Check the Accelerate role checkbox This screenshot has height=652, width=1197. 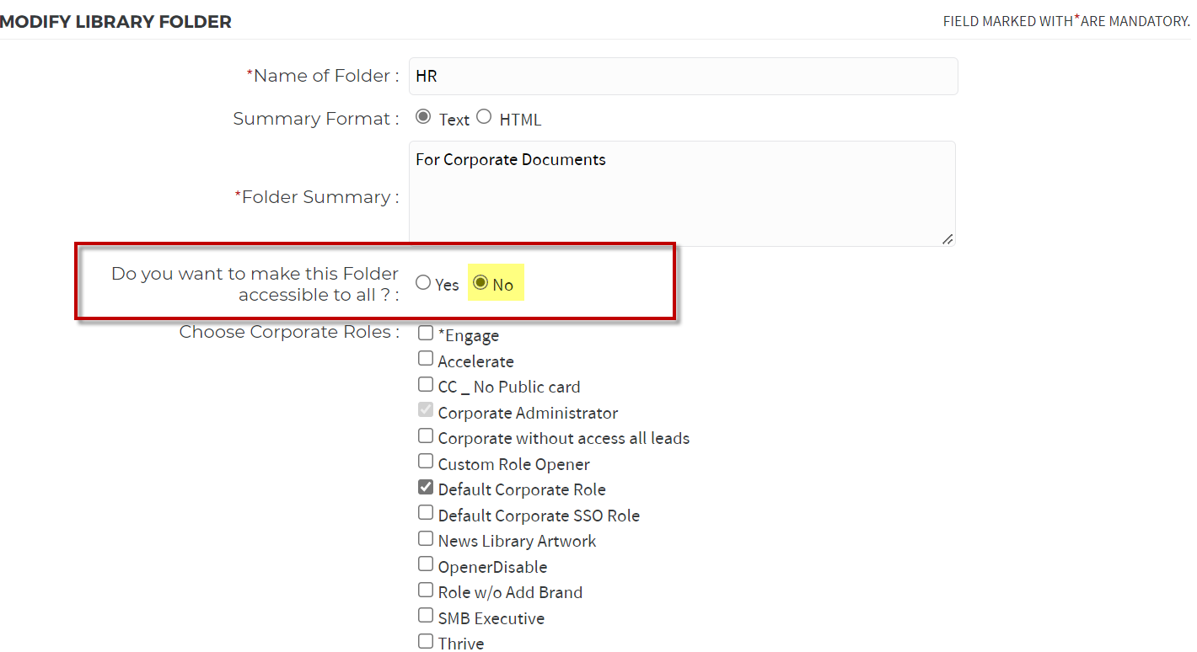click(x=426, y=359)
